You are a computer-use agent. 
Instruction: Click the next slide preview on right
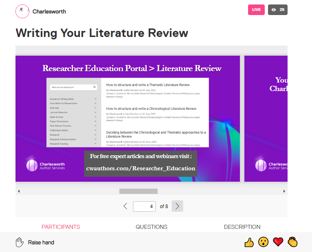(266, 119)
